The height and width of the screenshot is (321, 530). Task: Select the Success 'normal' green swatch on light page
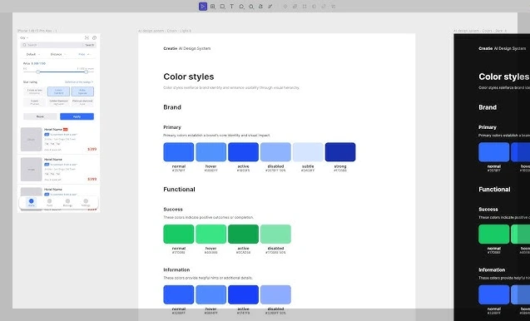pyautogui.click(x=178, y=235)
